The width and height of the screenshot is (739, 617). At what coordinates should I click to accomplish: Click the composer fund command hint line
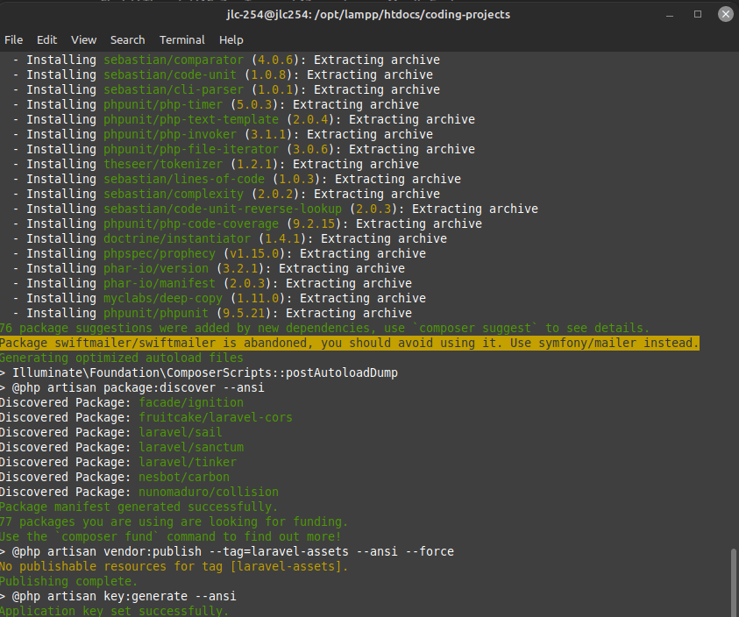pos(170,537)
